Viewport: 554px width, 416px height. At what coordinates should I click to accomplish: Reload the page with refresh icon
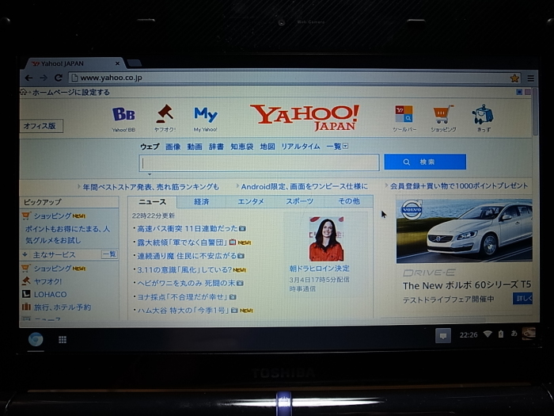[59, 78]
